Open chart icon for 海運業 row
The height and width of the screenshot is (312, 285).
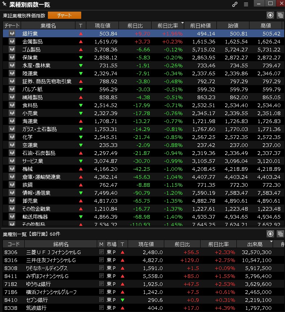[12, 121]
